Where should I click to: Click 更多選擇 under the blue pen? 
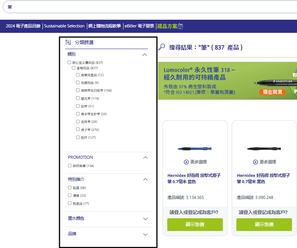click(x=199, y=162)
